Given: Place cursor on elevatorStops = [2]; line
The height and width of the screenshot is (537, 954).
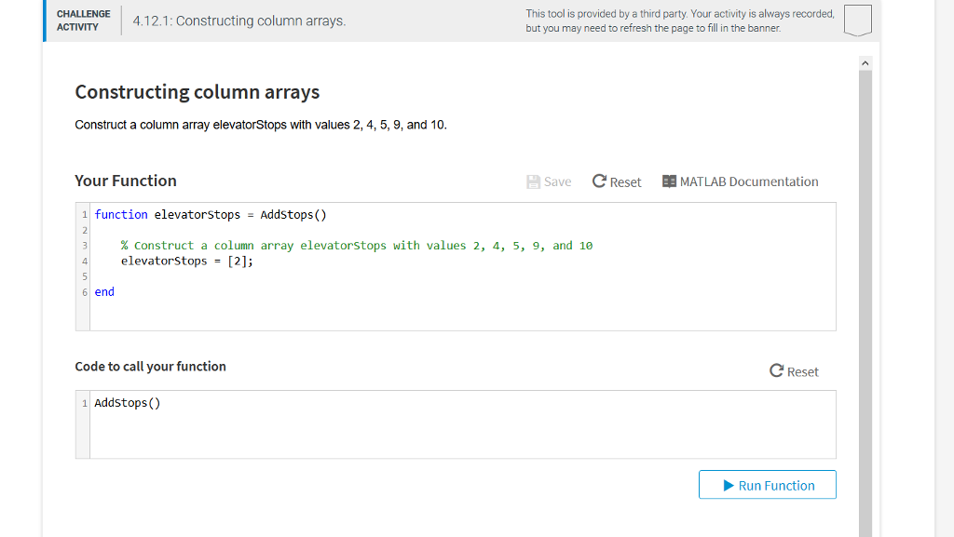Looking at the screenshot, I should [x=186, y=262].
